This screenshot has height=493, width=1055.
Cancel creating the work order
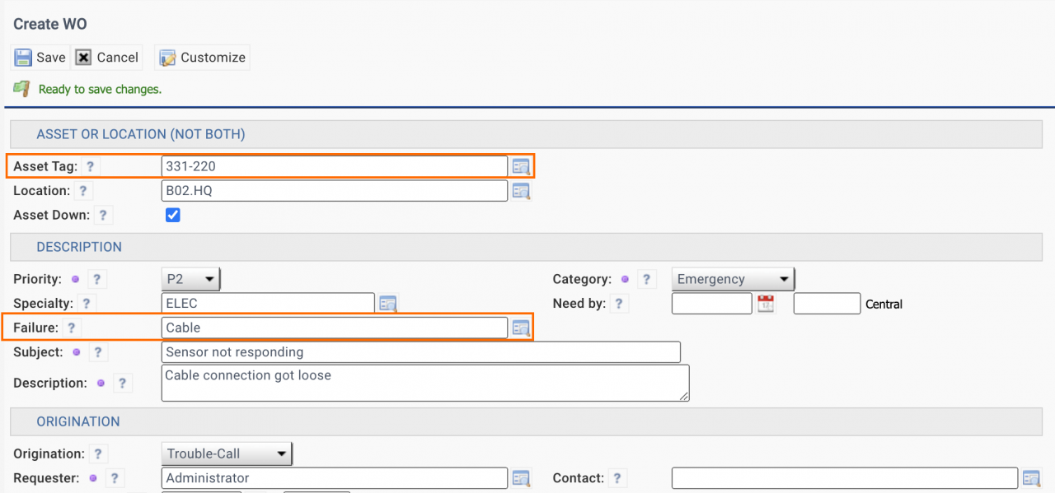[x=107, y=58]
